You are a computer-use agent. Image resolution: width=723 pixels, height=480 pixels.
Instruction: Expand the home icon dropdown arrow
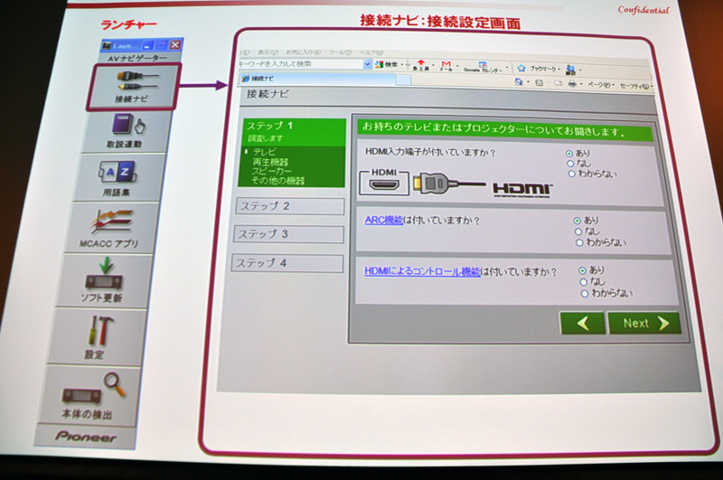528,82
